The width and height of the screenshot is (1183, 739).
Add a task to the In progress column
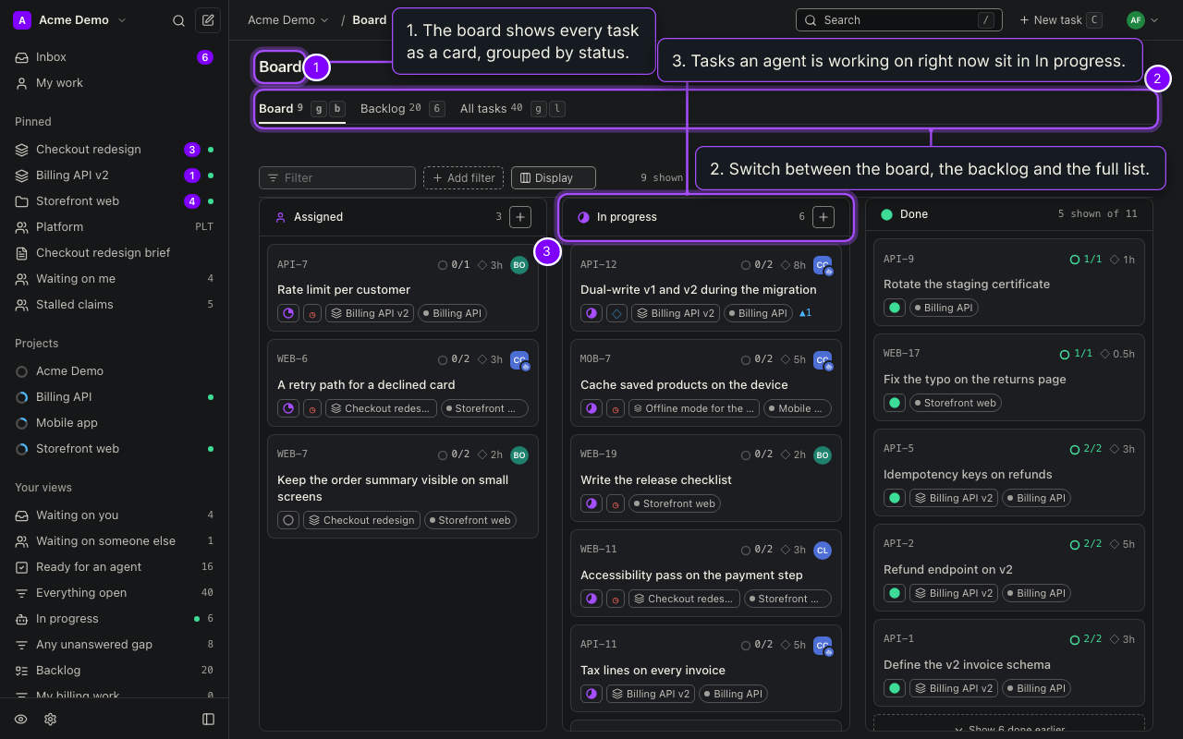pyautogui.click(x=823, y=217)
